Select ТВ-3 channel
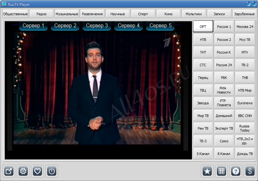The image size is (258, 181). 203,141
